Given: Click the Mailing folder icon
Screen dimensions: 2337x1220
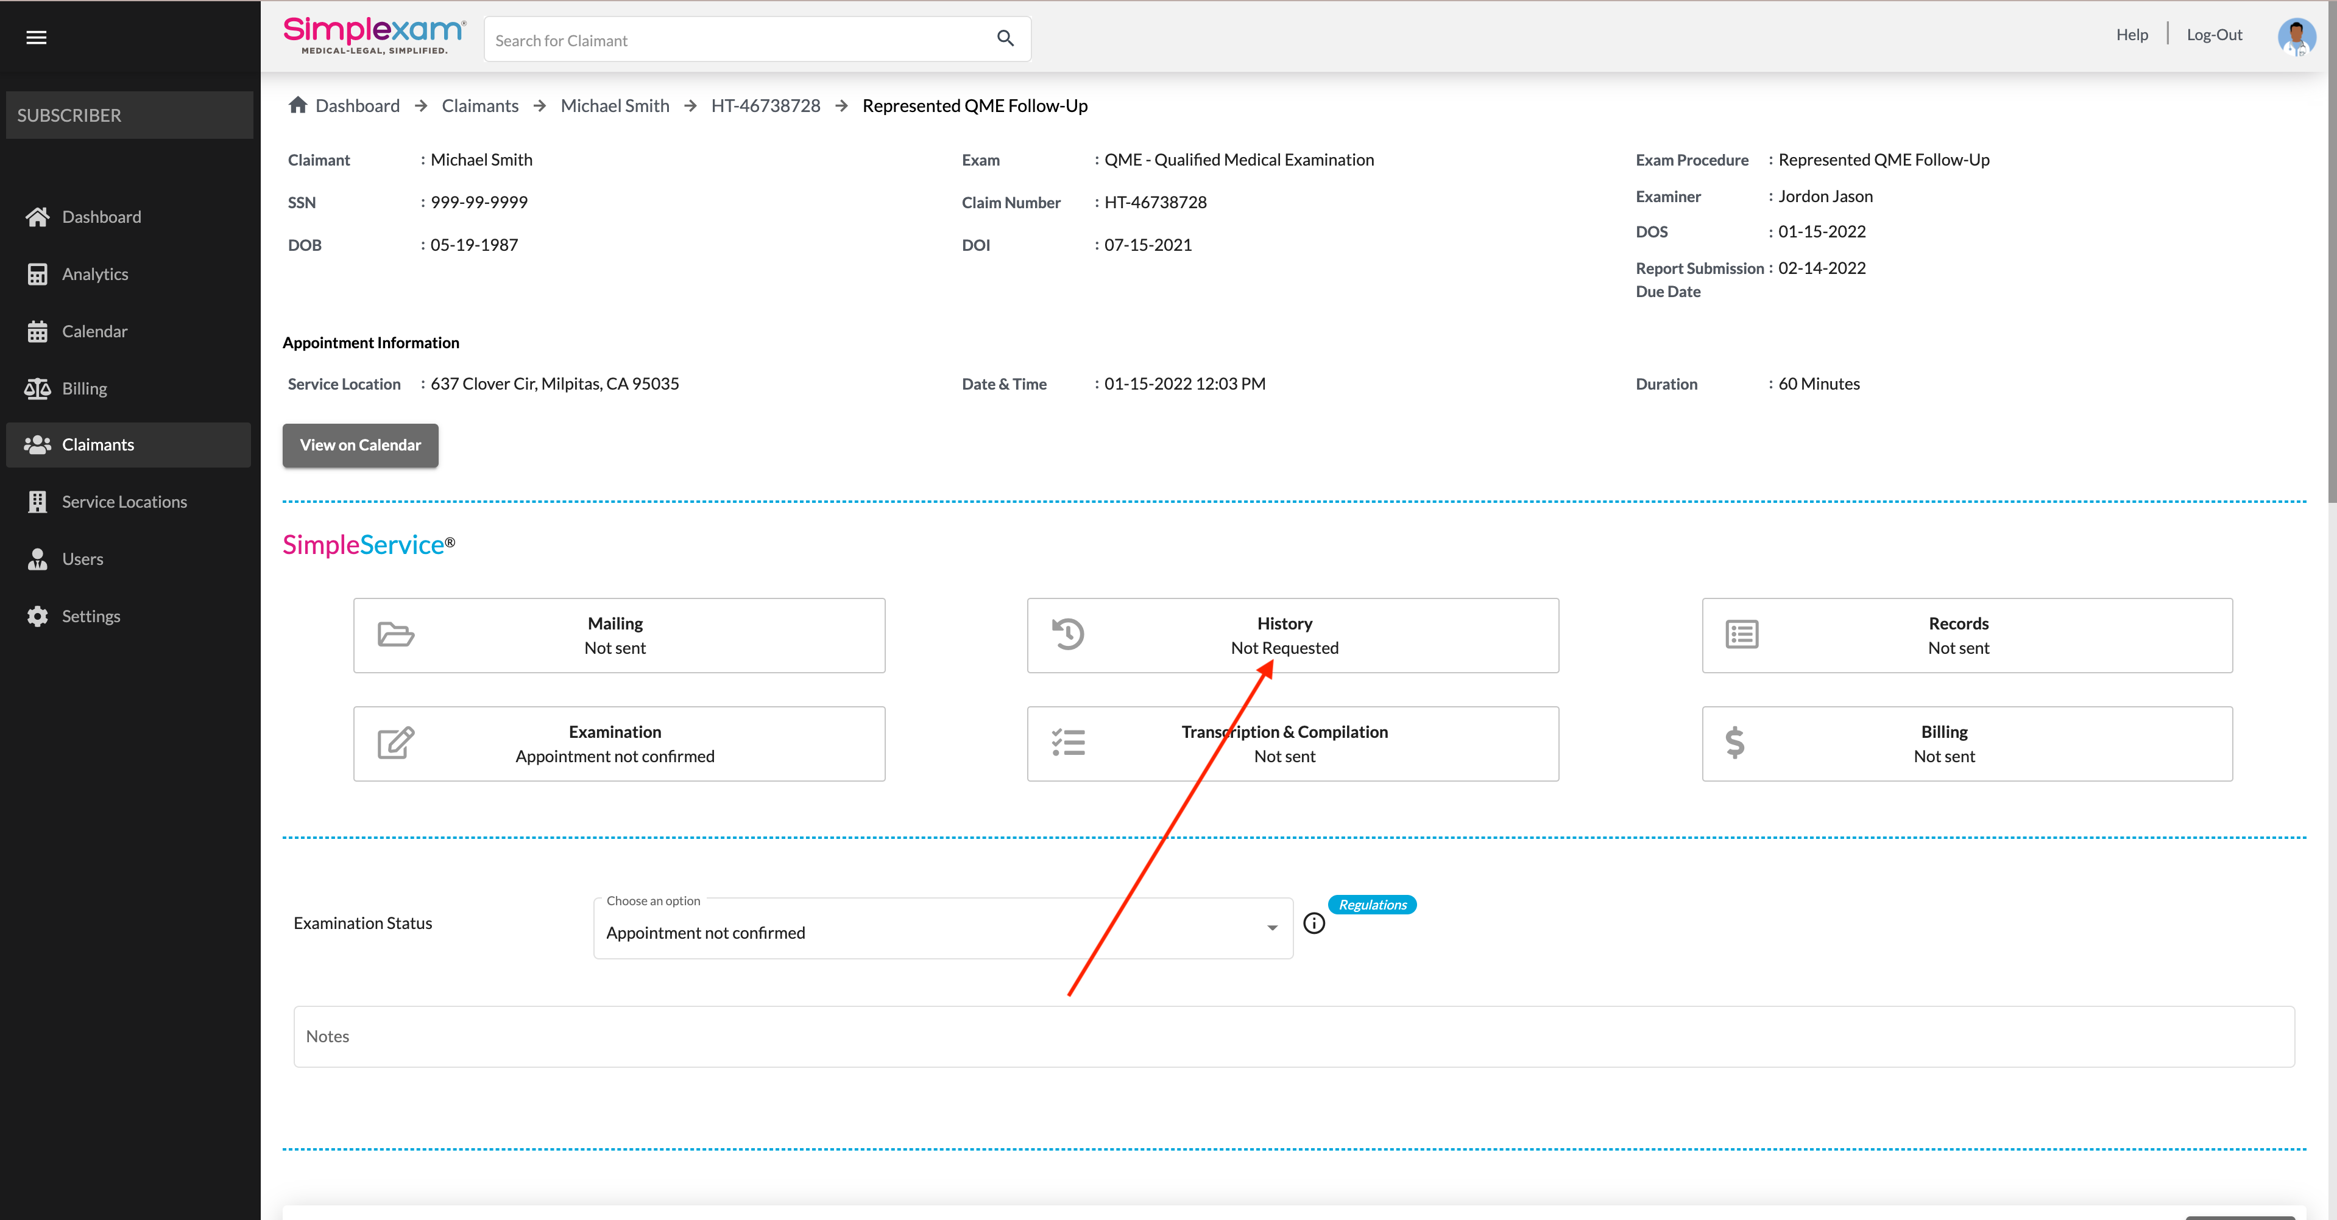Looking at the screenshot, I should point(395,634).
